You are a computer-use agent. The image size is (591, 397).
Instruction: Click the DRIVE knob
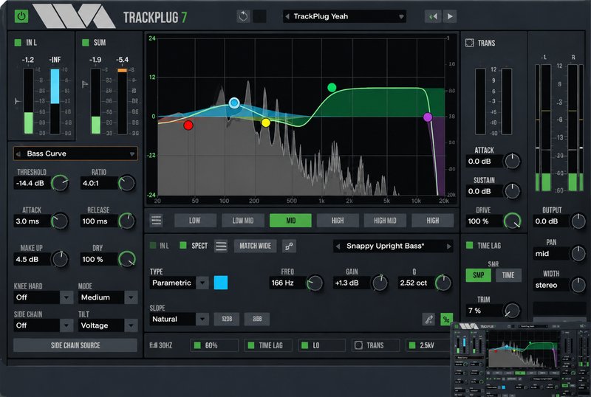tap(512, 221)
